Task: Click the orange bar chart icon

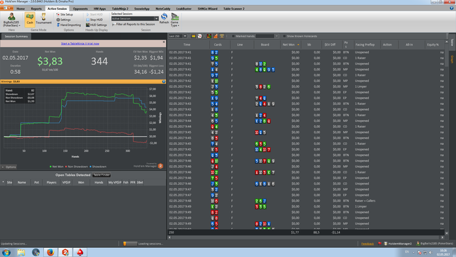Action: tap(216, 36)
